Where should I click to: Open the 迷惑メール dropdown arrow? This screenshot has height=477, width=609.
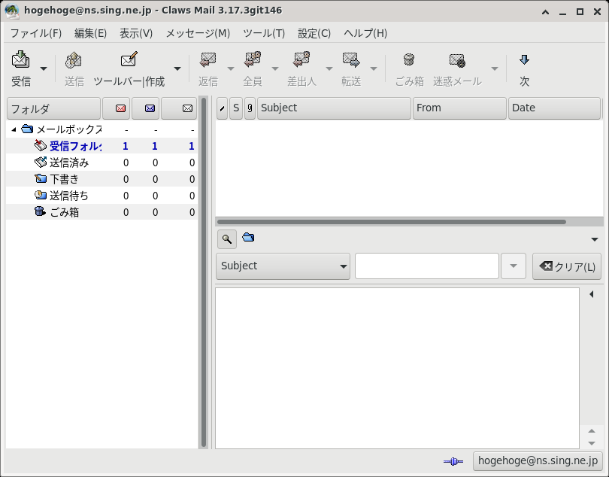(x=495, y=68)
